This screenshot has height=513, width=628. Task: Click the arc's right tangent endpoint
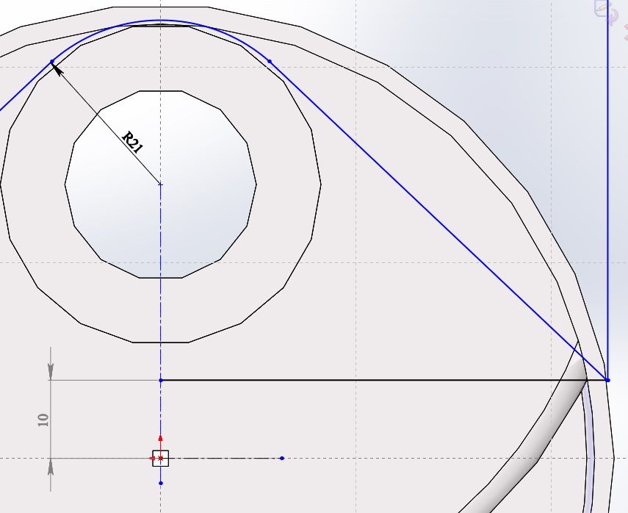tap(270, 61)
